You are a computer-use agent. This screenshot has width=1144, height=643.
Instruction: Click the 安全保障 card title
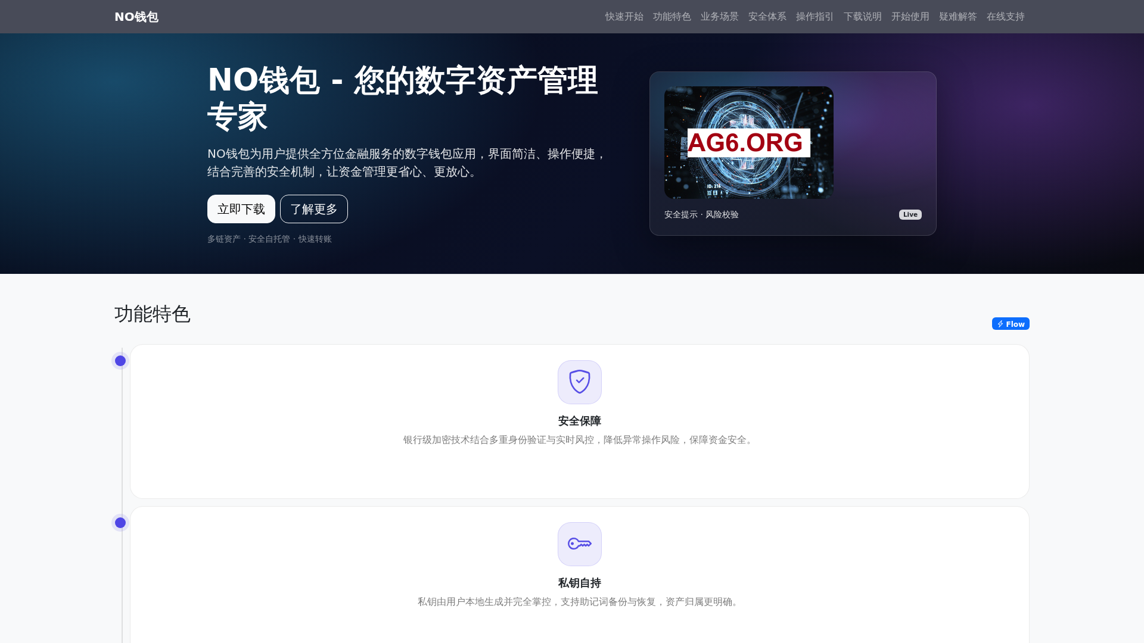(580, 421)
